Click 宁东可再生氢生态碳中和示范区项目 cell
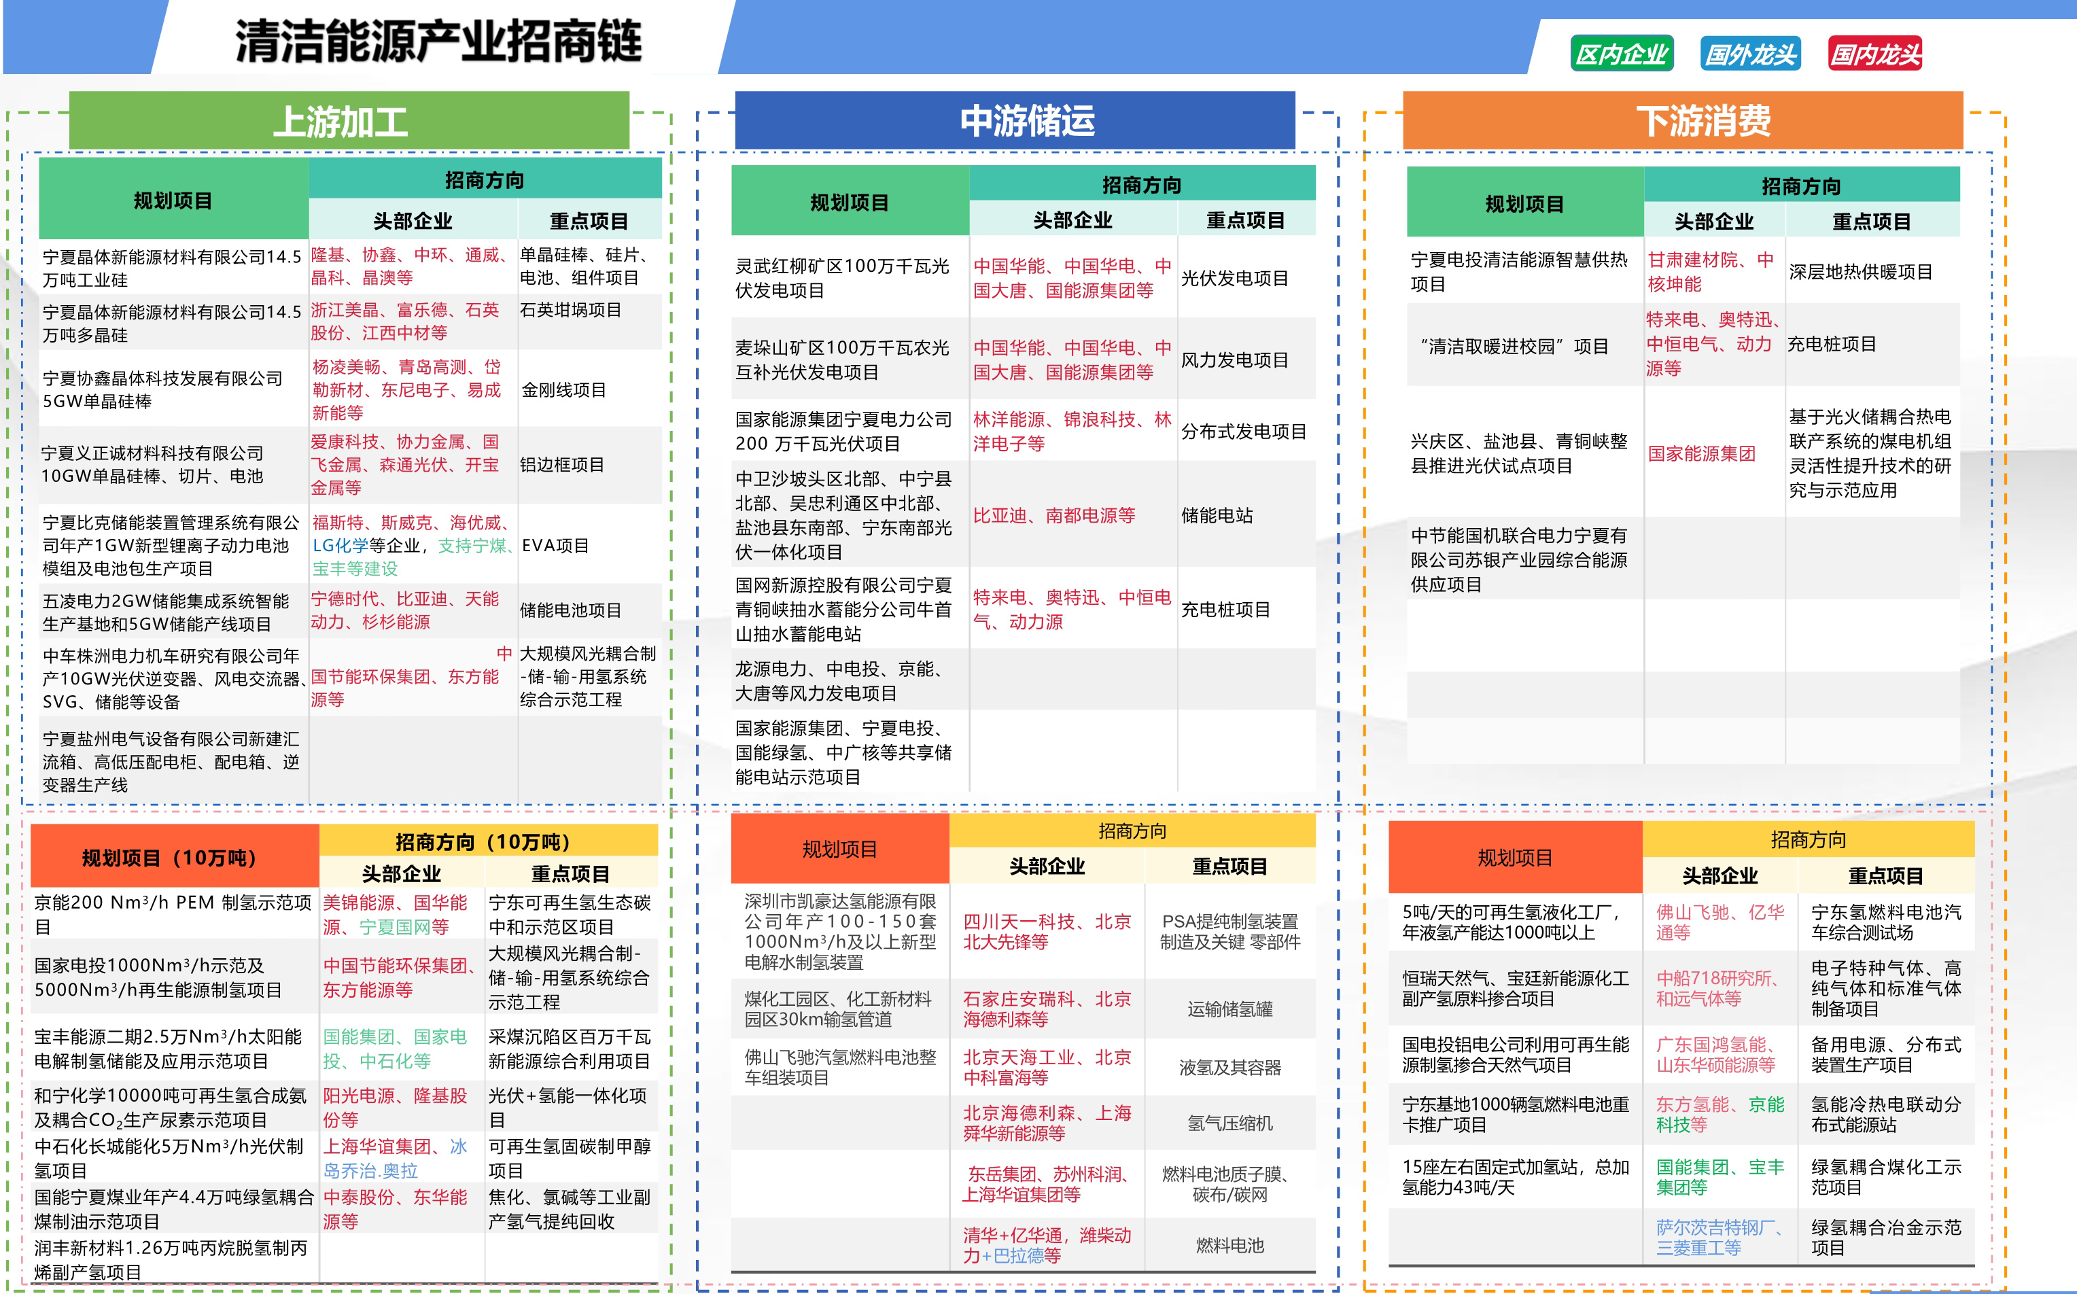This screenshot has height=1294, width=2077. [570, 914]
